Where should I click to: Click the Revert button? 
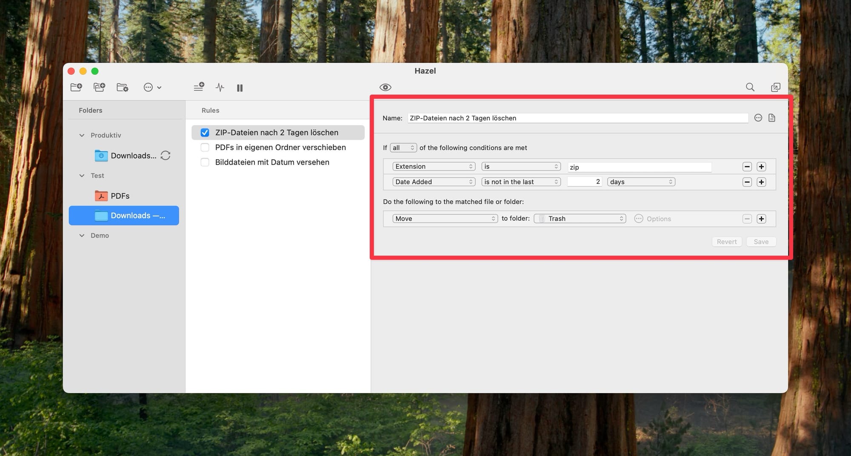727,242
